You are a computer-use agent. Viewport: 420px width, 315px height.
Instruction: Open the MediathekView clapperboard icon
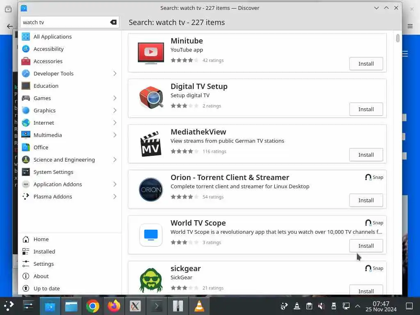point(151,144)
